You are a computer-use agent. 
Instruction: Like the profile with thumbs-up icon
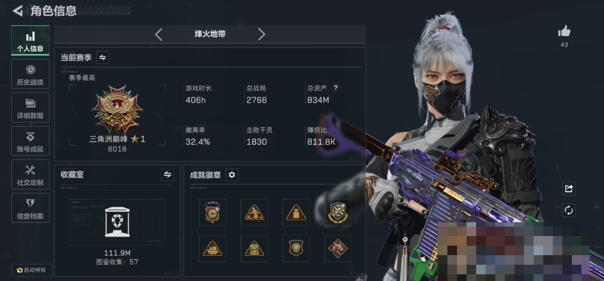564,32
